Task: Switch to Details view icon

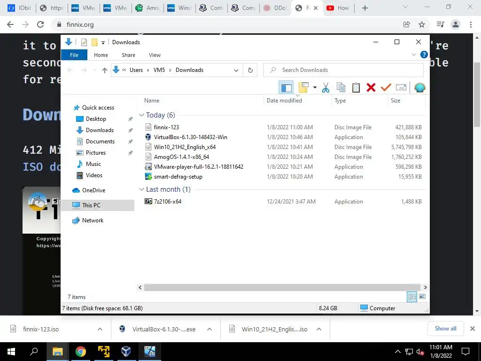Action: (x=412, y=297)
